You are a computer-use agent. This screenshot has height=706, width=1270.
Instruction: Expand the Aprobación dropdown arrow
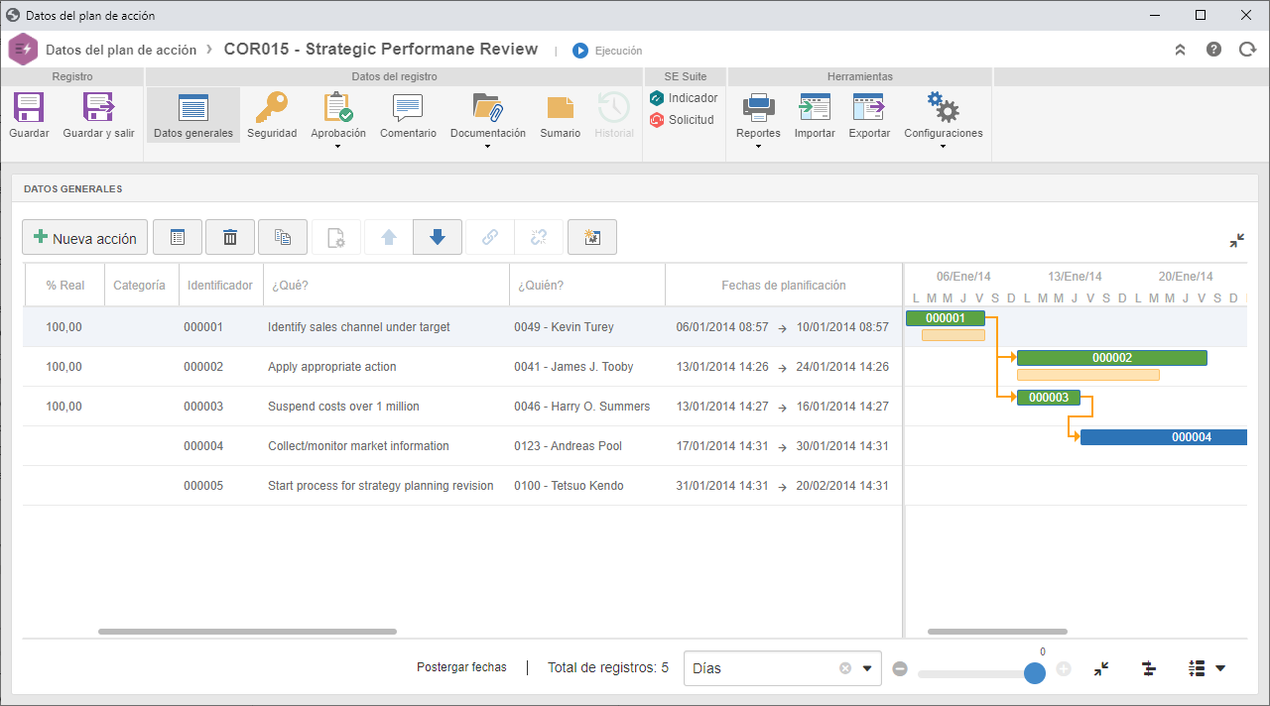(x=338, y=147)
